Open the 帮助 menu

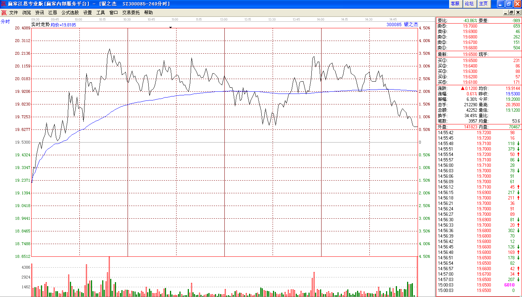[x=148, y=12]
